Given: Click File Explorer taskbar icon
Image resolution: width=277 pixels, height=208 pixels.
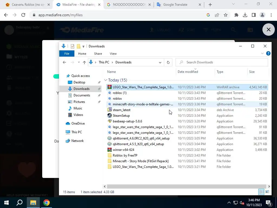Looking at the screenshot, I should (33, 203).
